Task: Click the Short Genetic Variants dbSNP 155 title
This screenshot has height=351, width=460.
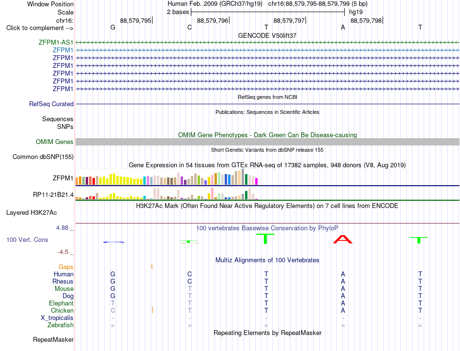Action: 267,150
